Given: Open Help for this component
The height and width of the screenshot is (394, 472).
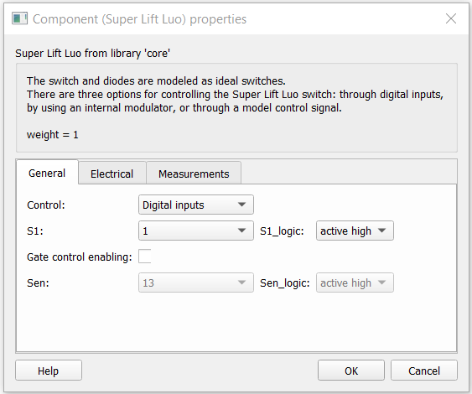Looking at the screenshot, I should (x=49, y=371).
